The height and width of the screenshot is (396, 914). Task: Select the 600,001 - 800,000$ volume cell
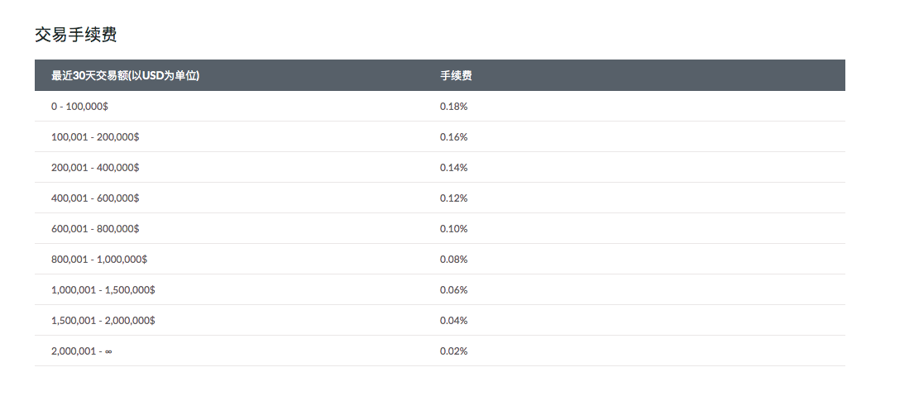(95, 229)
